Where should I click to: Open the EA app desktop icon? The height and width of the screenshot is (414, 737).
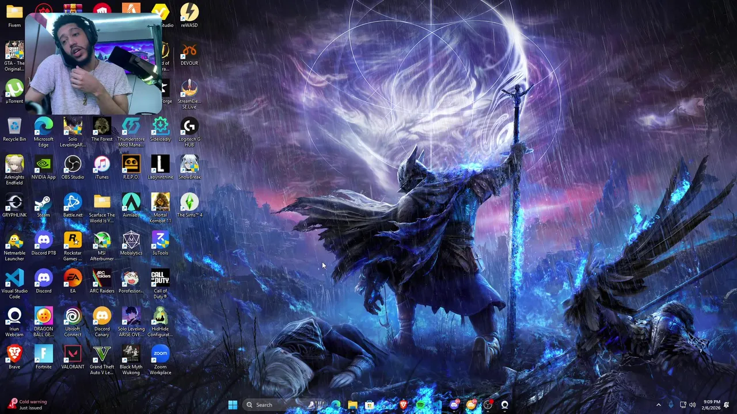(x=73, y=281)
